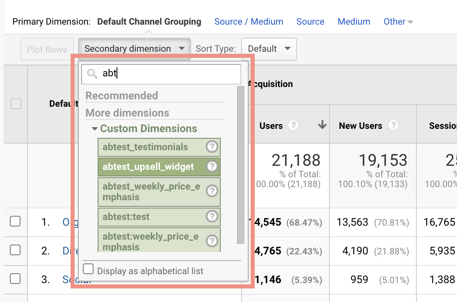Click the dimension search input field
The image size is (457, 302).
tap(168, 74)
